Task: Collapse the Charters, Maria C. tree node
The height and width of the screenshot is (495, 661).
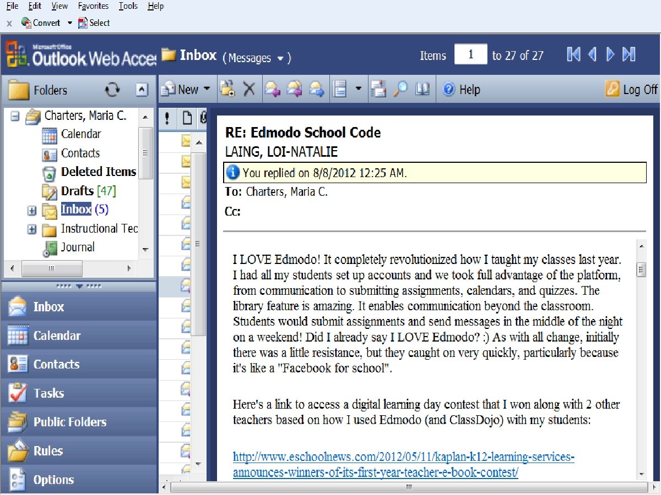Action: click(x=15, y=117)
